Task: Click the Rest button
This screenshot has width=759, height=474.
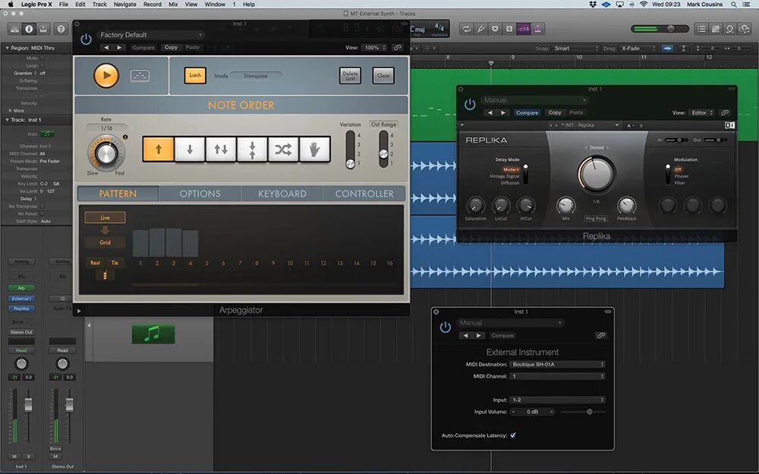Action: pos(95,263)
